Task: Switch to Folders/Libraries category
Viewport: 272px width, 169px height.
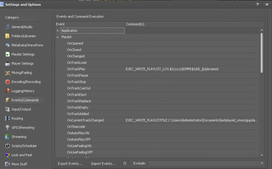Action: (24, 36)
